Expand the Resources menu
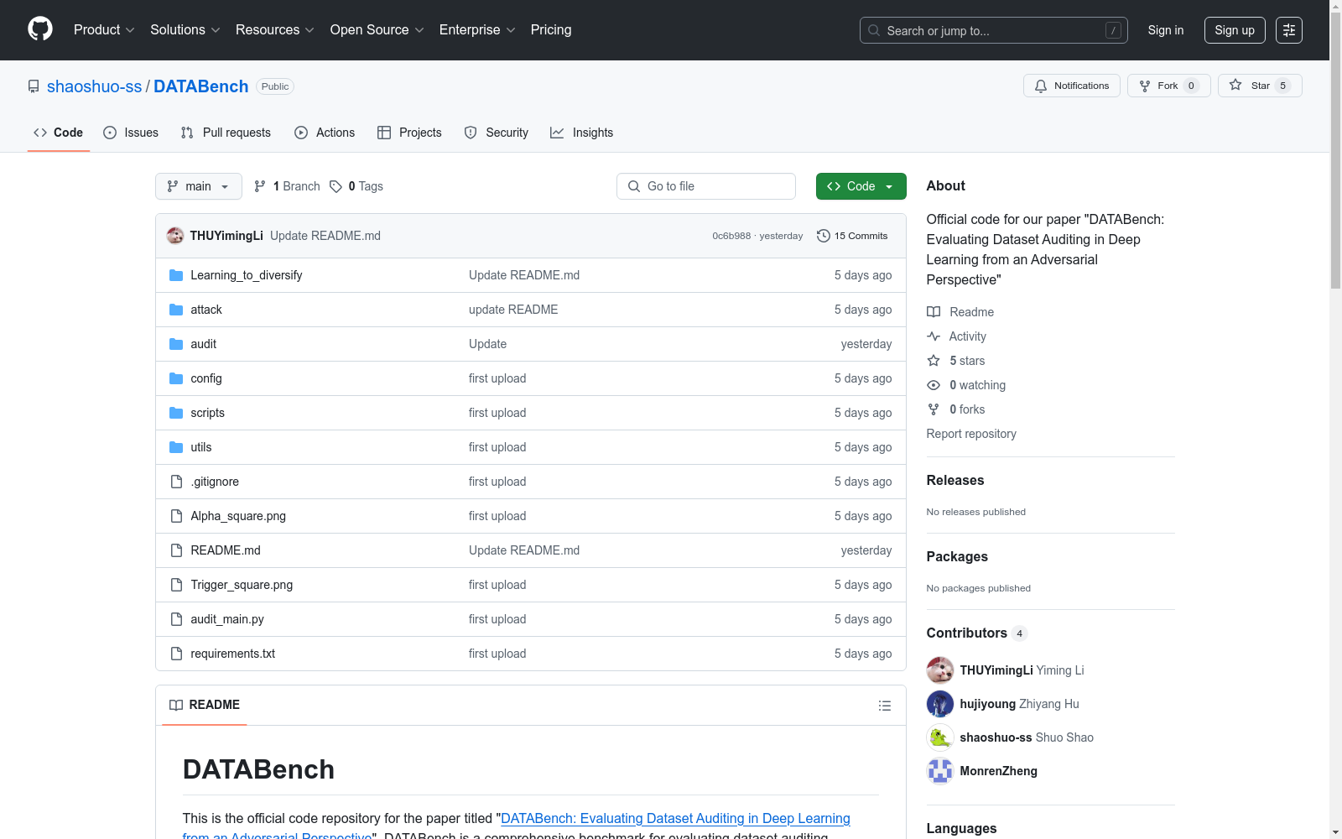The height and width of the screenshot is (839, 1342). (x=275, y=30)
